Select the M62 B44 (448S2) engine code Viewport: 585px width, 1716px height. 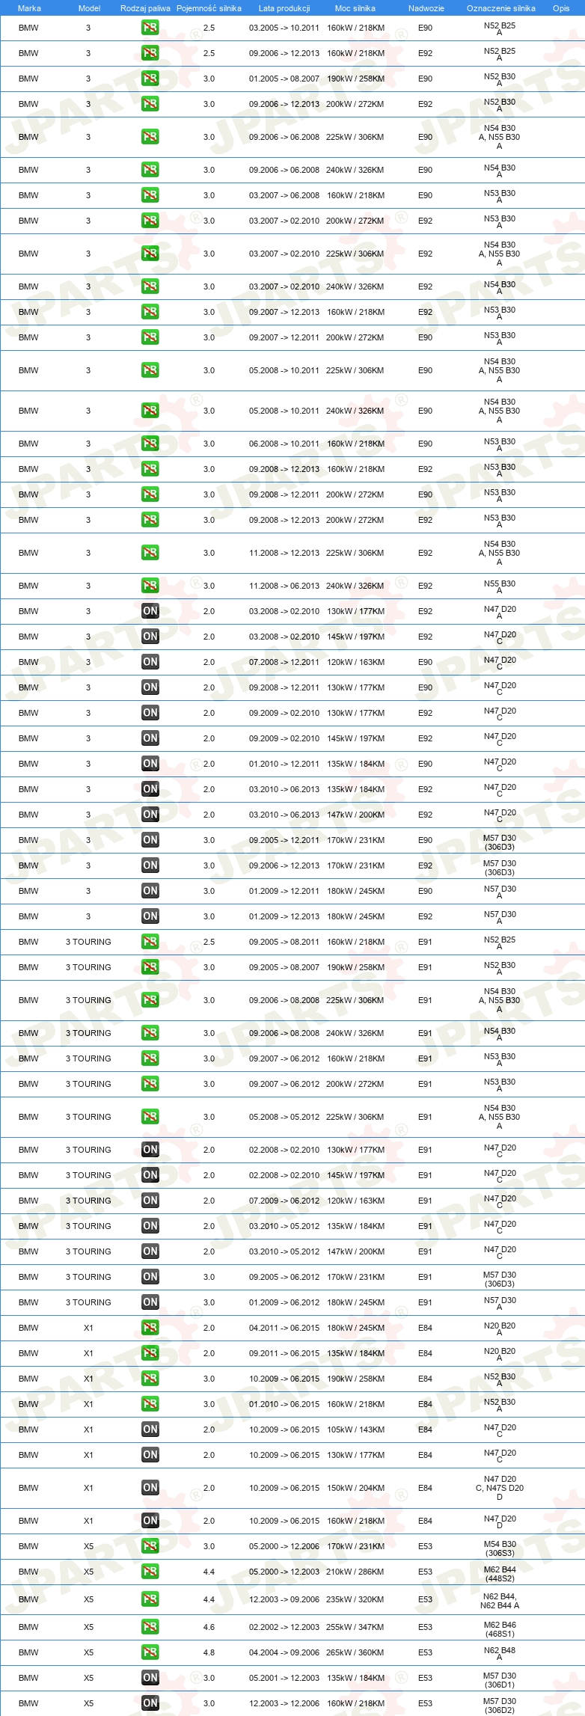point(500,1574)
